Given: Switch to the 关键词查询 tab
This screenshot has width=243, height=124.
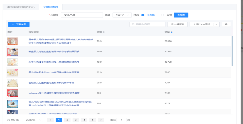Looking at the screenshot, I should pos(51,7).
